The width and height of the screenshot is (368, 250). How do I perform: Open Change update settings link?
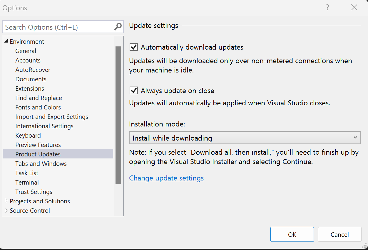coord(166,178)
